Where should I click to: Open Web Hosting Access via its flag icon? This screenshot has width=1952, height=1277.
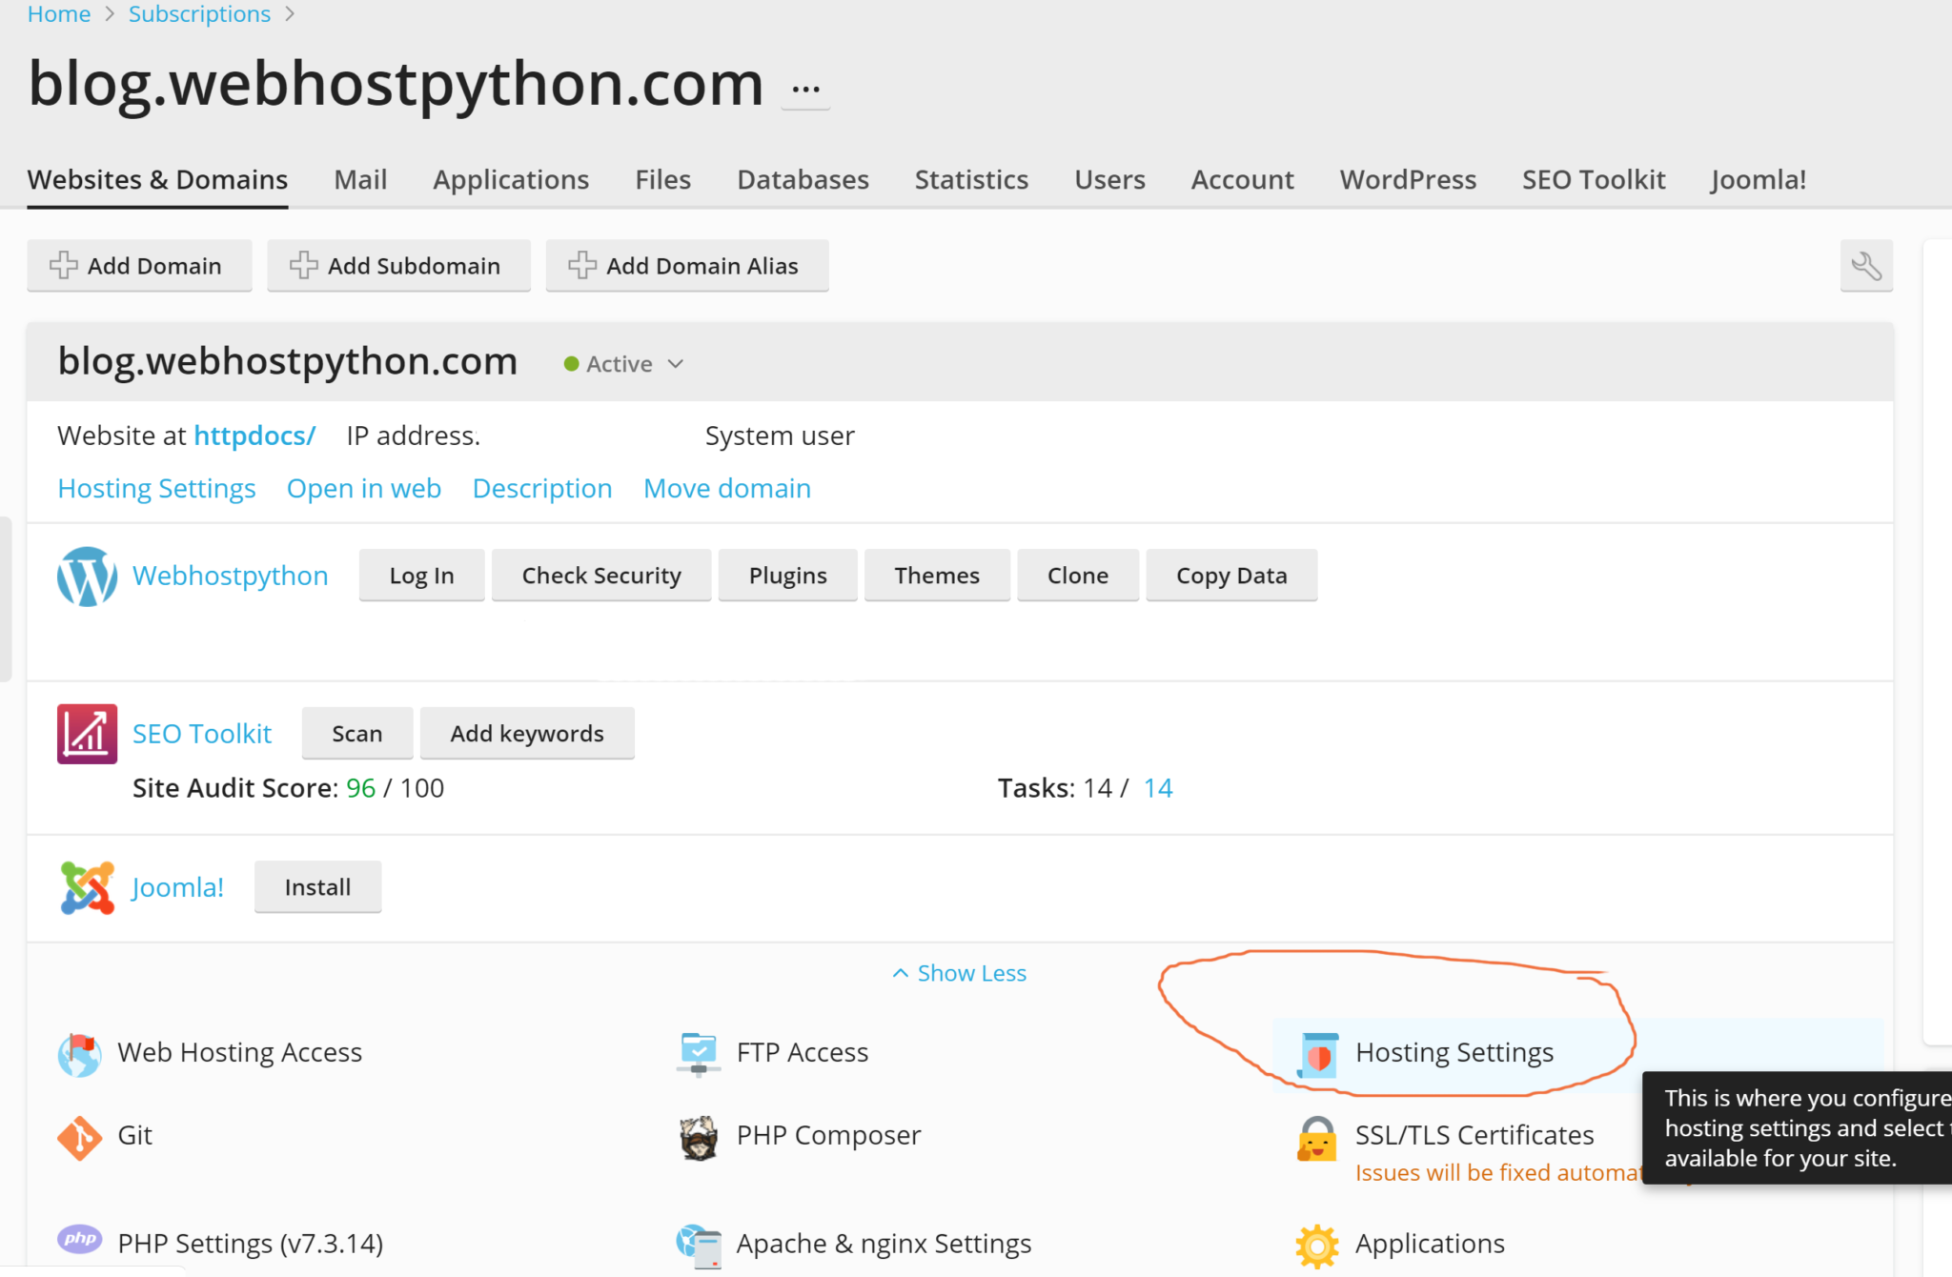[80, 1052]
